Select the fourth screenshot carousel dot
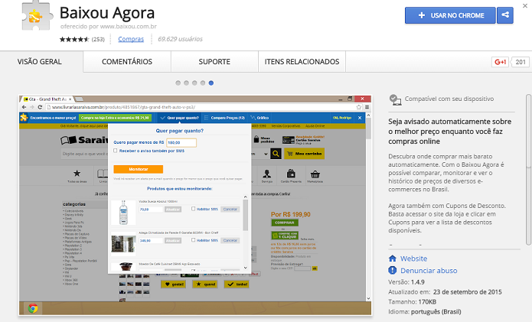Image resolution: width=532 pixels, height=322 pixels. tap(203, 83)
